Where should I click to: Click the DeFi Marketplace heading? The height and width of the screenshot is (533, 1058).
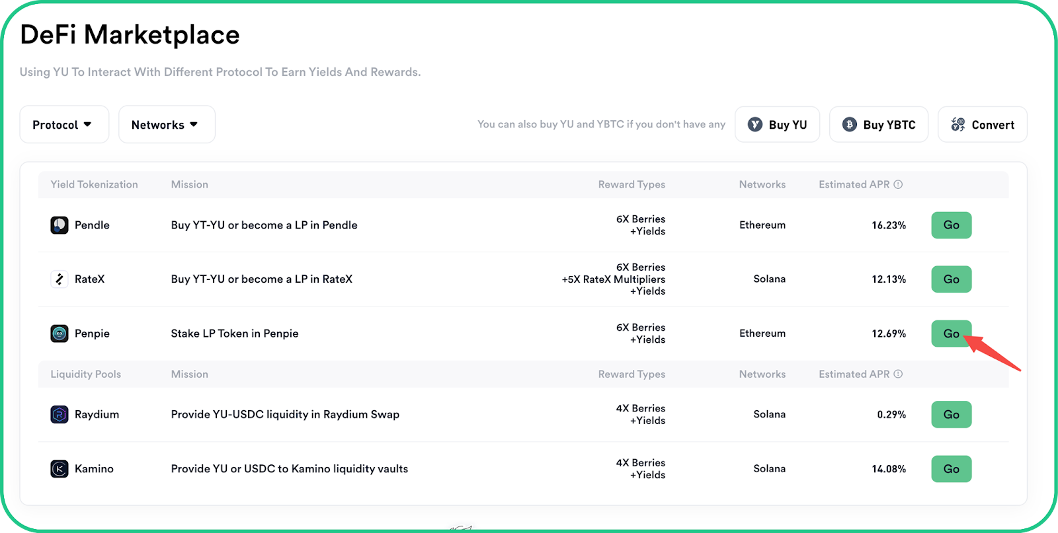coord(130,34)
